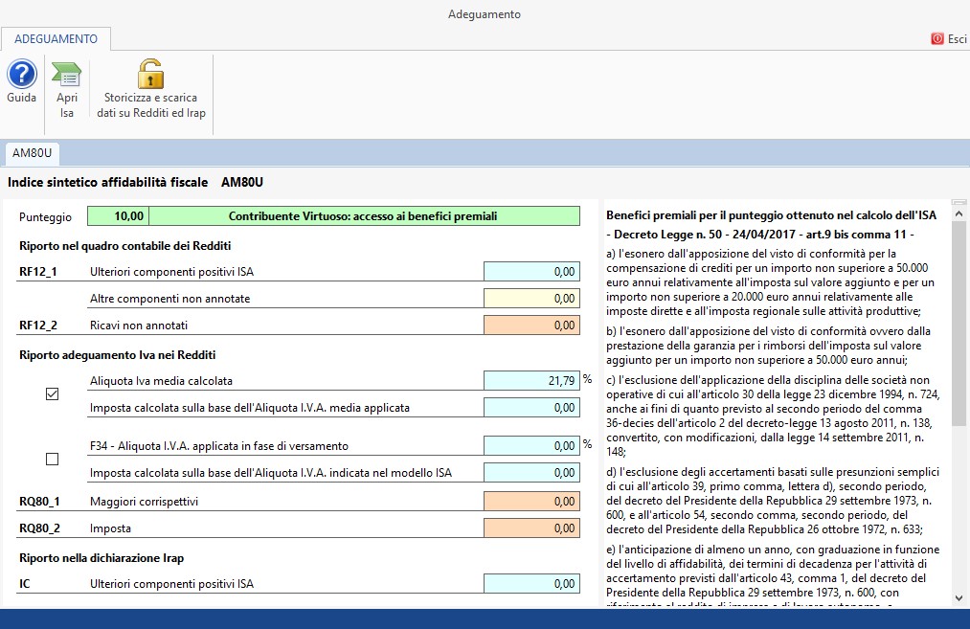Click the Apri Isa icon

pyautogui.click(x=66, y=76)
